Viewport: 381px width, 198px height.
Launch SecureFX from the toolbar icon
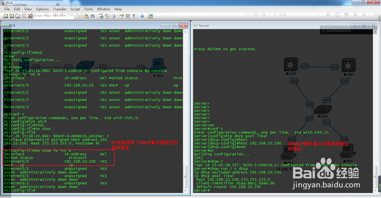150,16
